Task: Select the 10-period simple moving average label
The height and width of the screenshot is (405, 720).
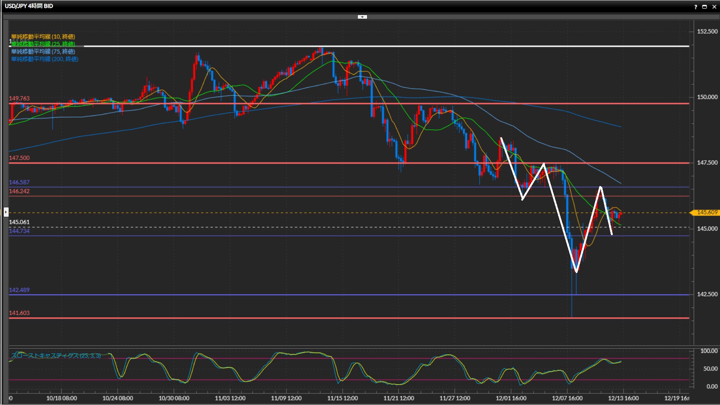Action: (43, 36)
